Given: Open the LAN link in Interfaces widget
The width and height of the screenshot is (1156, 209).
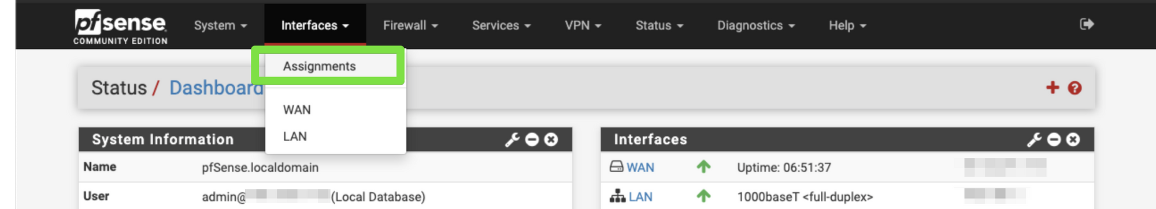Looking at the screenshot, I should (x=640, y=197).
